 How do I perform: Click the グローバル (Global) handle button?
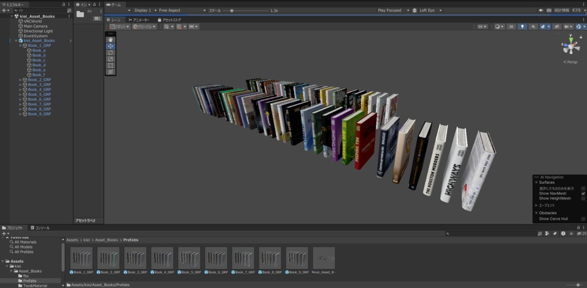point(144,27)
